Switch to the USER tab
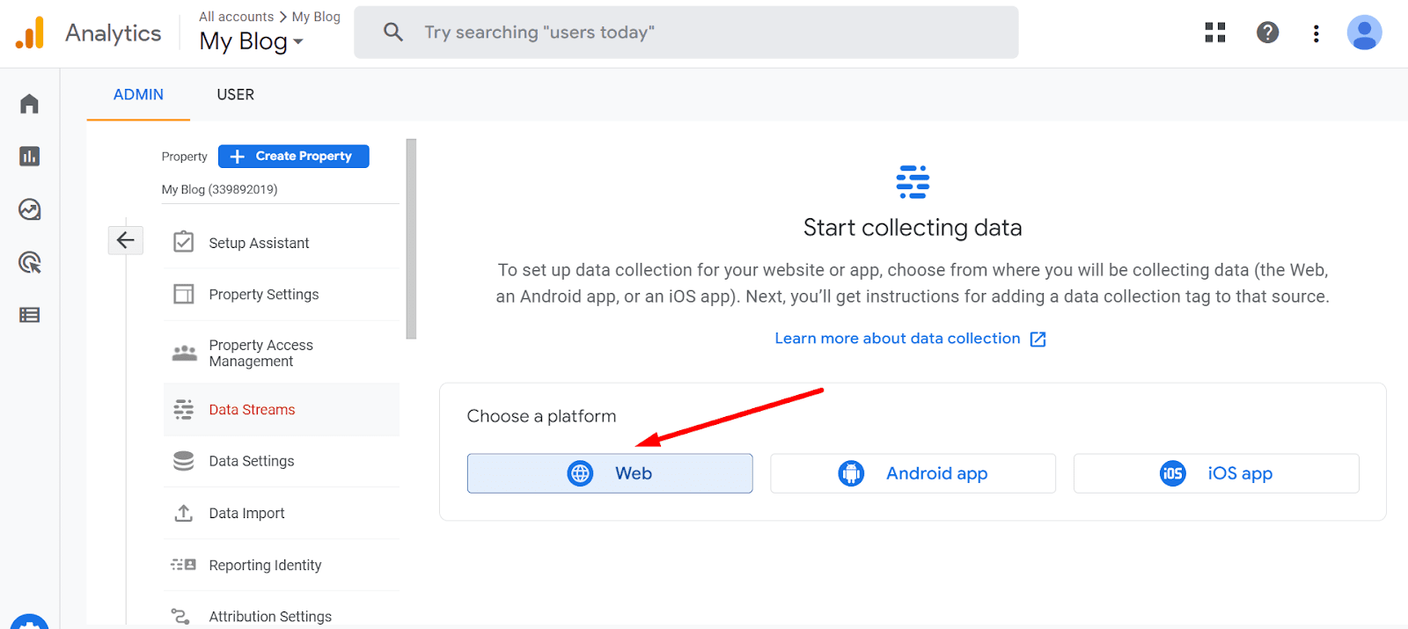Viewport: 1408px width, 629px height. pos(236,94)
